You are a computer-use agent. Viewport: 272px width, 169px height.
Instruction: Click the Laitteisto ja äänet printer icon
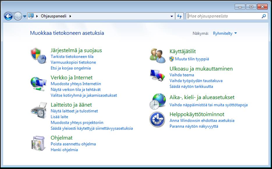[39, 110]
